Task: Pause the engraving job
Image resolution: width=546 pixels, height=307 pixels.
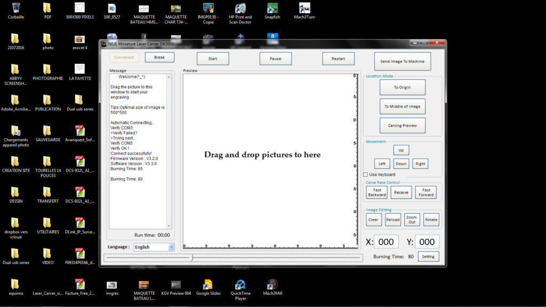Action: 276,59
